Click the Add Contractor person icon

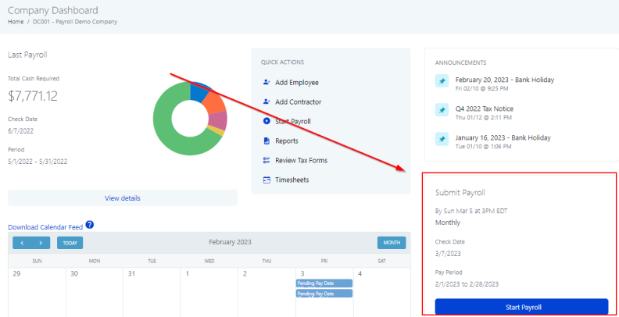[x=267, y=102]
